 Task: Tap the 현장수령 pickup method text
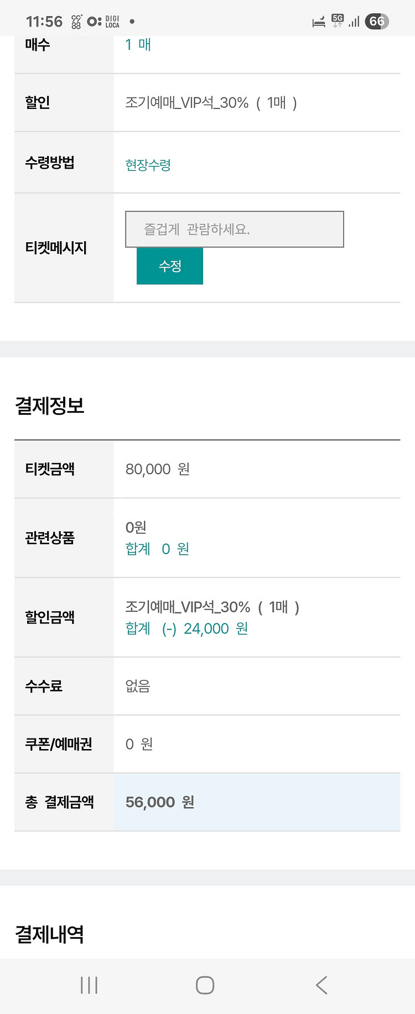pos(148,165)
